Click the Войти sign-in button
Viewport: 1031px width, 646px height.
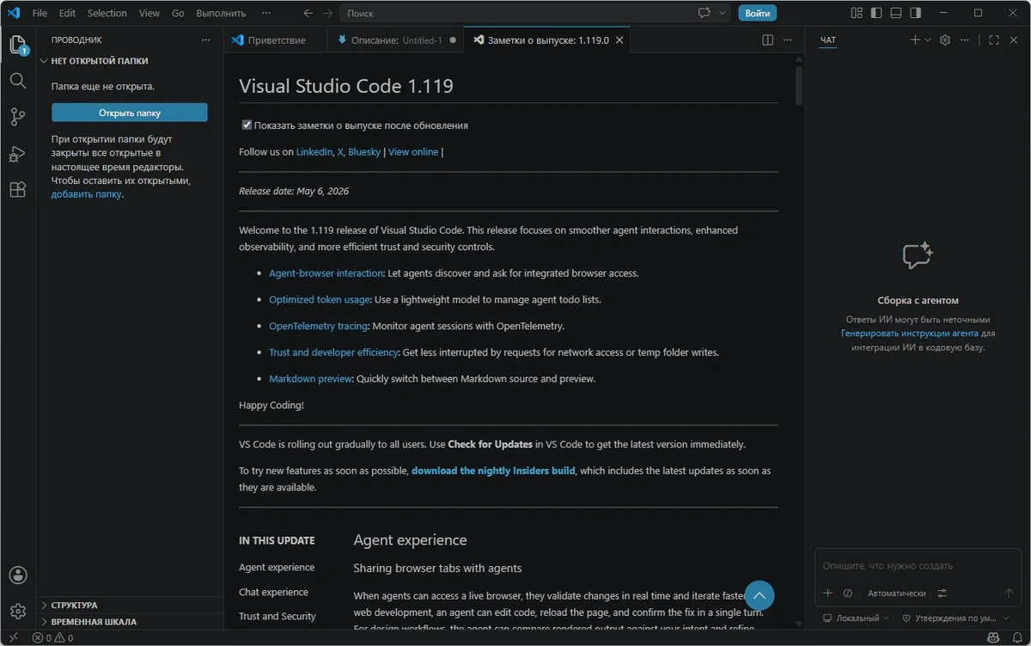tap(757, 13)
